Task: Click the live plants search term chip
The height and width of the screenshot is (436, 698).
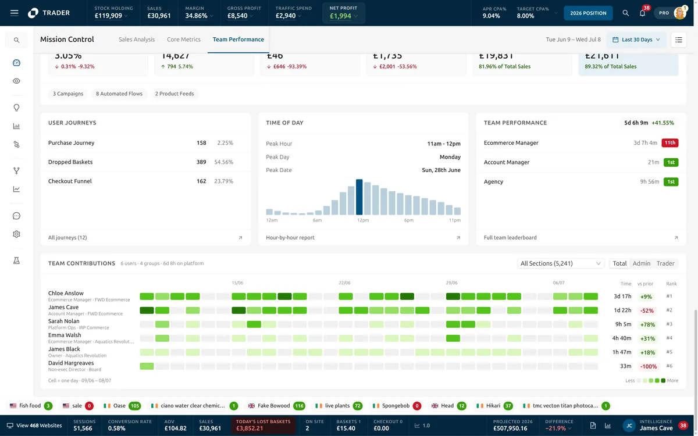Action: 339,406
